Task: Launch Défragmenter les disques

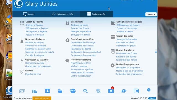Action: pos(128,25)
